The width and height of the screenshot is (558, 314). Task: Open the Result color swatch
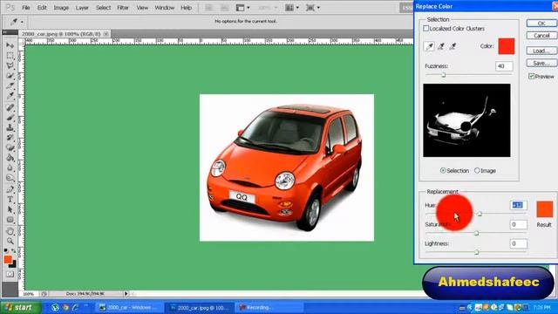(x=545, y=209)
